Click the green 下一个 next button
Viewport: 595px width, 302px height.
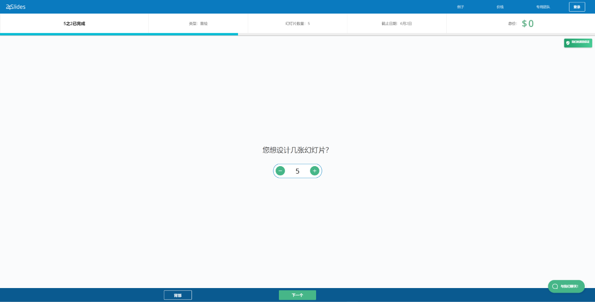297,295
